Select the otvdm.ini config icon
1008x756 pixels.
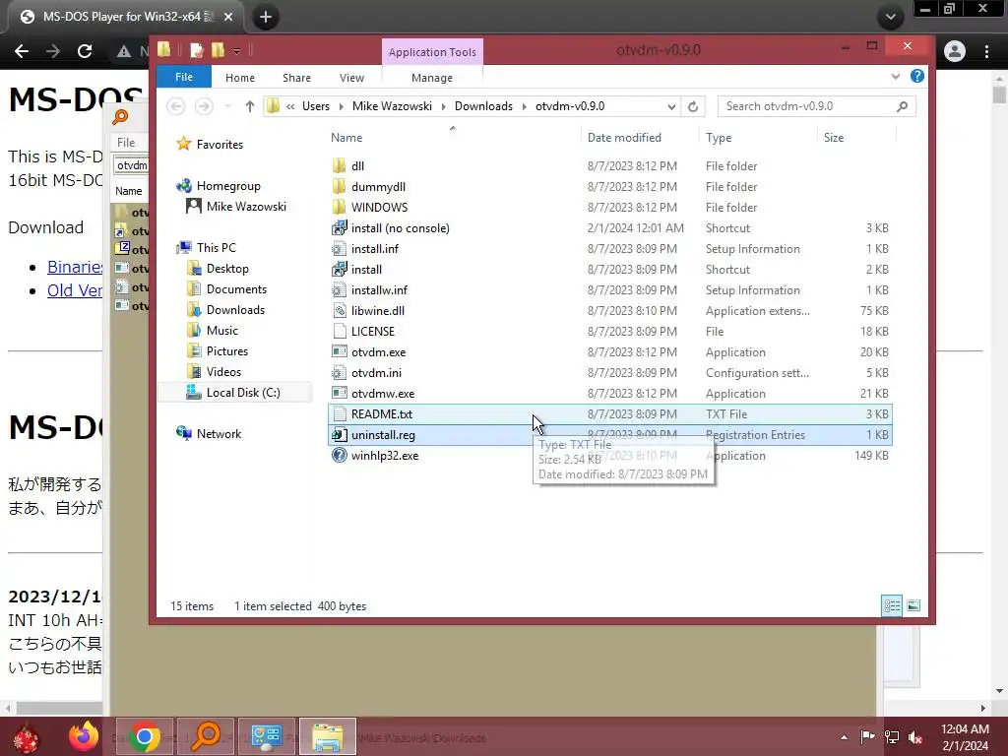(340, 373)
